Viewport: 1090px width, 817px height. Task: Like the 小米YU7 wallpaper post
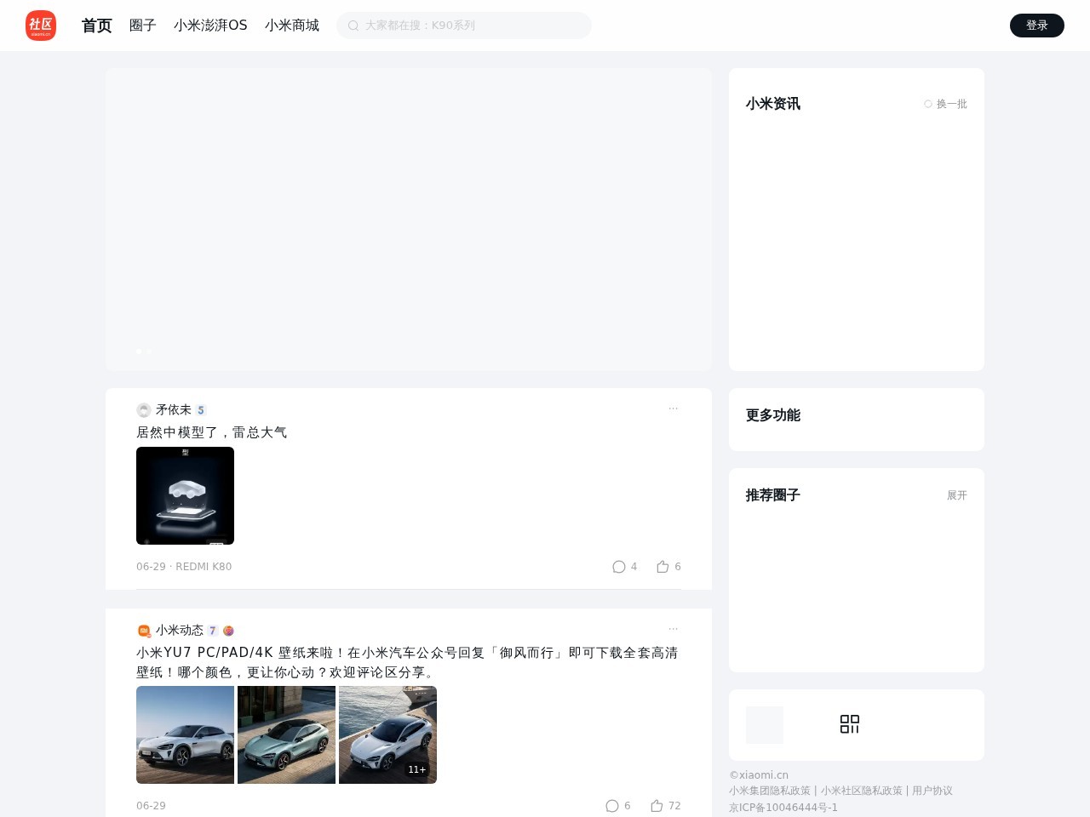657,806
